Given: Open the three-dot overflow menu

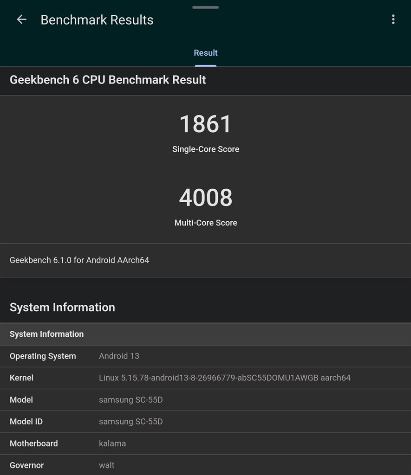Looking at the screenshot, I should [393, 19].
